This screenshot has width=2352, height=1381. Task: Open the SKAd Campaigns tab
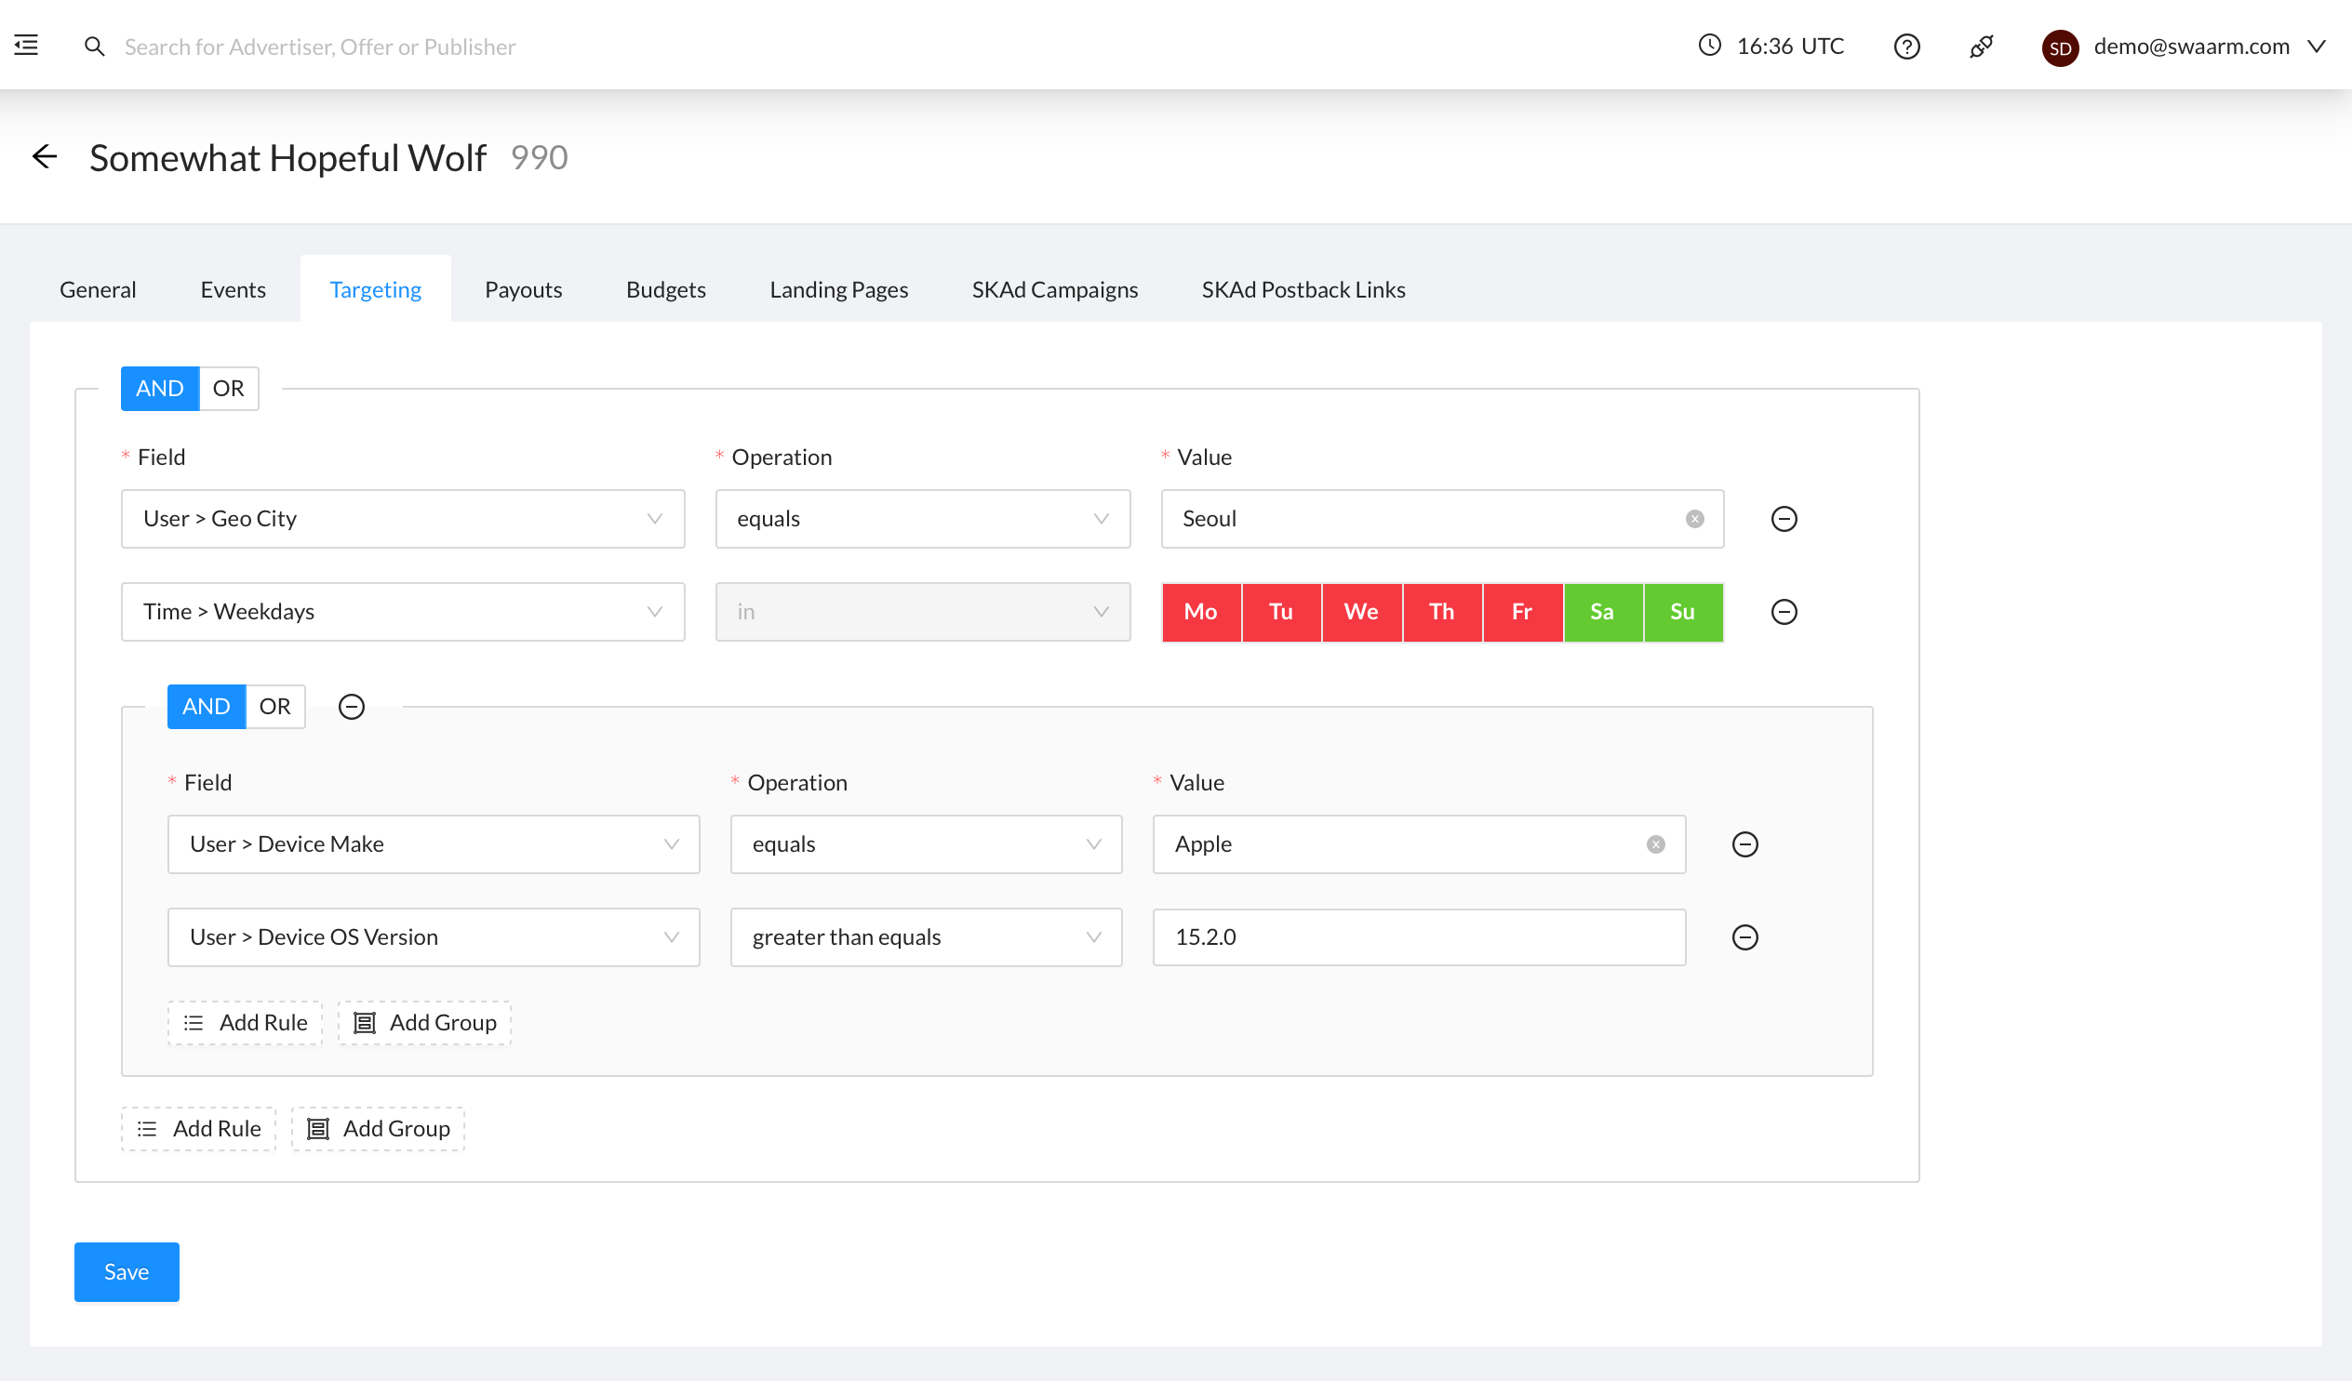[1055, 289]
